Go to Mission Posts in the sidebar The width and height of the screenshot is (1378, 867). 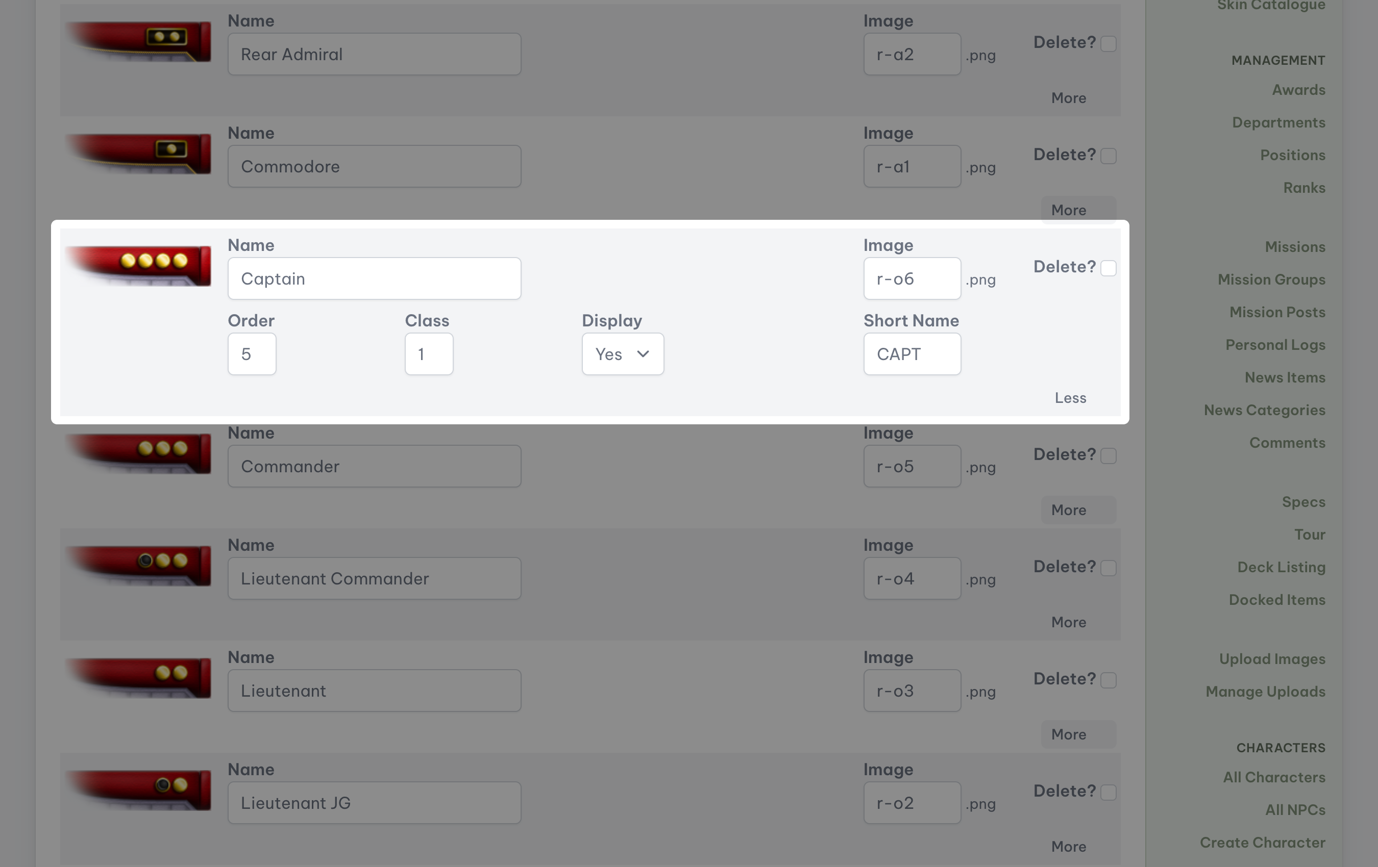click(1277, 312)
